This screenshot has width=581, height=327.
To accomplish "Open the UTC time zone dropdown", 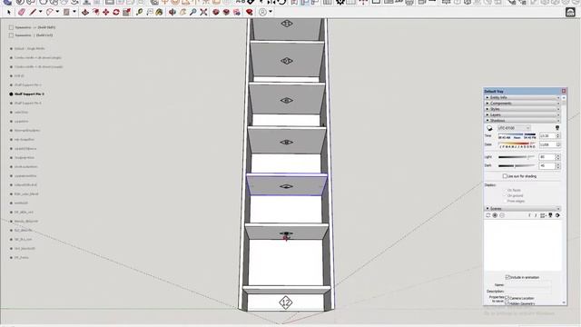I will tap(514, 128).
